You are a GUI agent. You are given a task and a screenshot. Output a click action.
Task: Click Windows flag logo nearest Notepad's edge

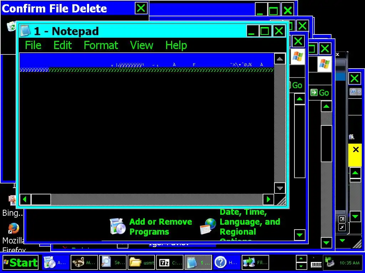298,57
